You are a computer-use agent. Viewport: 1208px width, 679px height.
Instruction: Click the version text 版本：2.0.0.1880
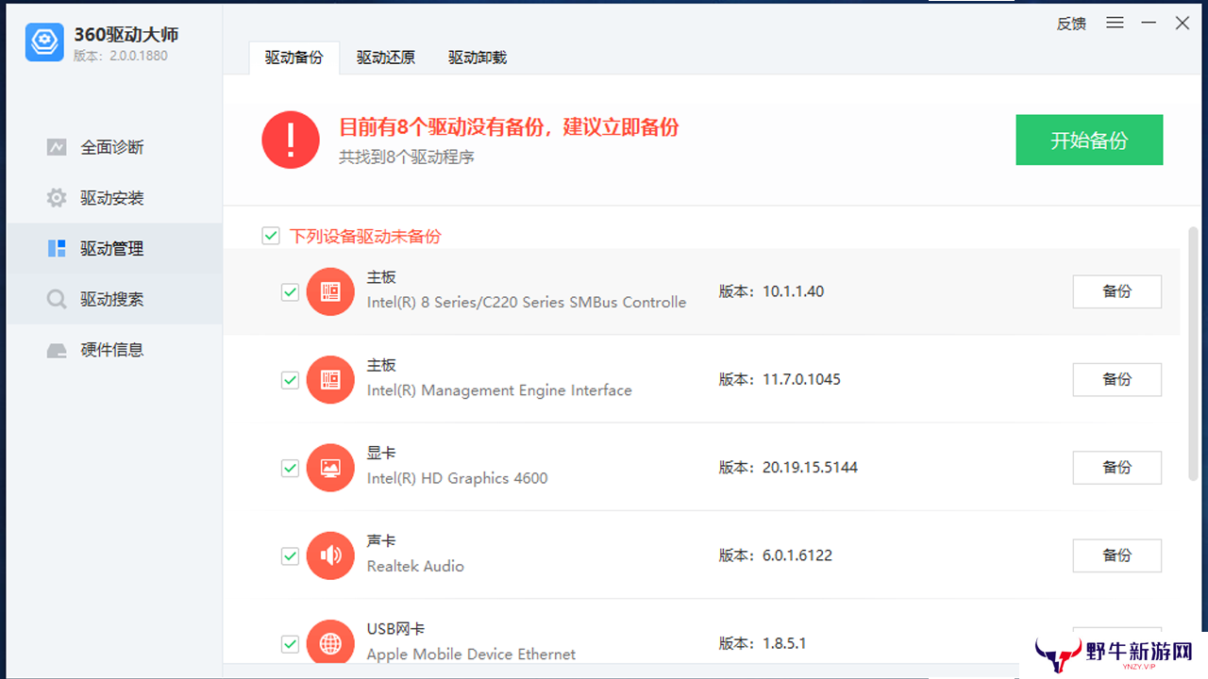[x=120, y=56]
